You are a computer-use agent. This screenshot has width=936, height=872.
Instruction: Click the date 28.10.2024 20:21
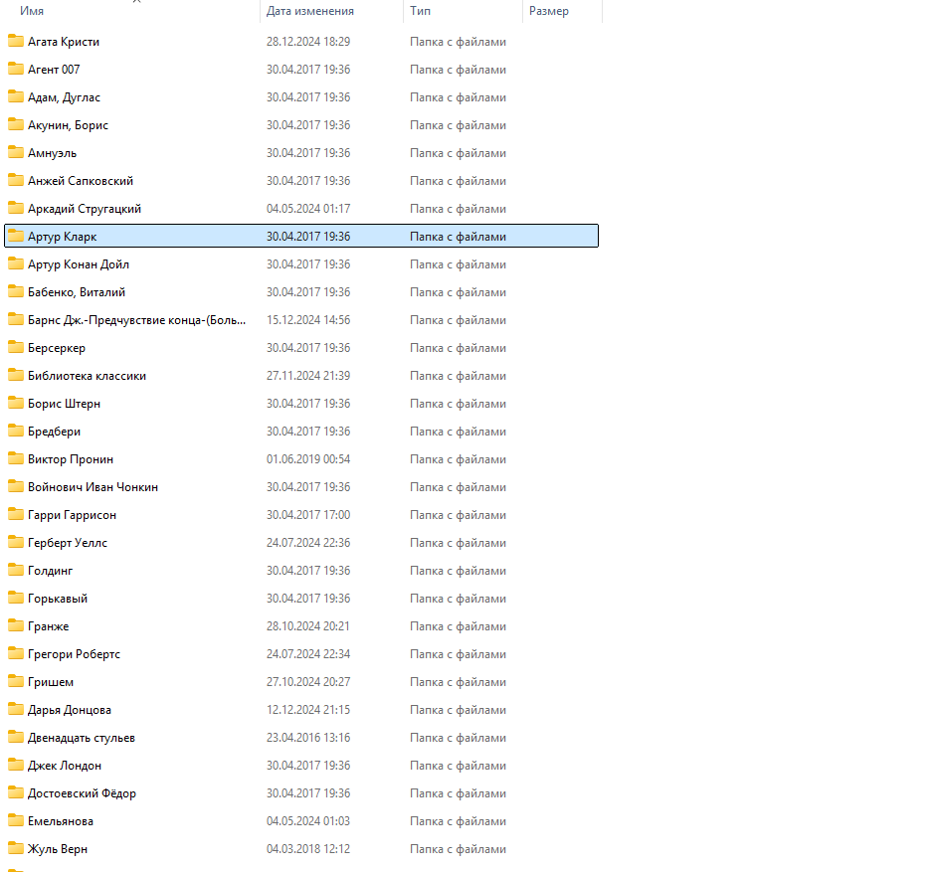click(x=308, y=626)
